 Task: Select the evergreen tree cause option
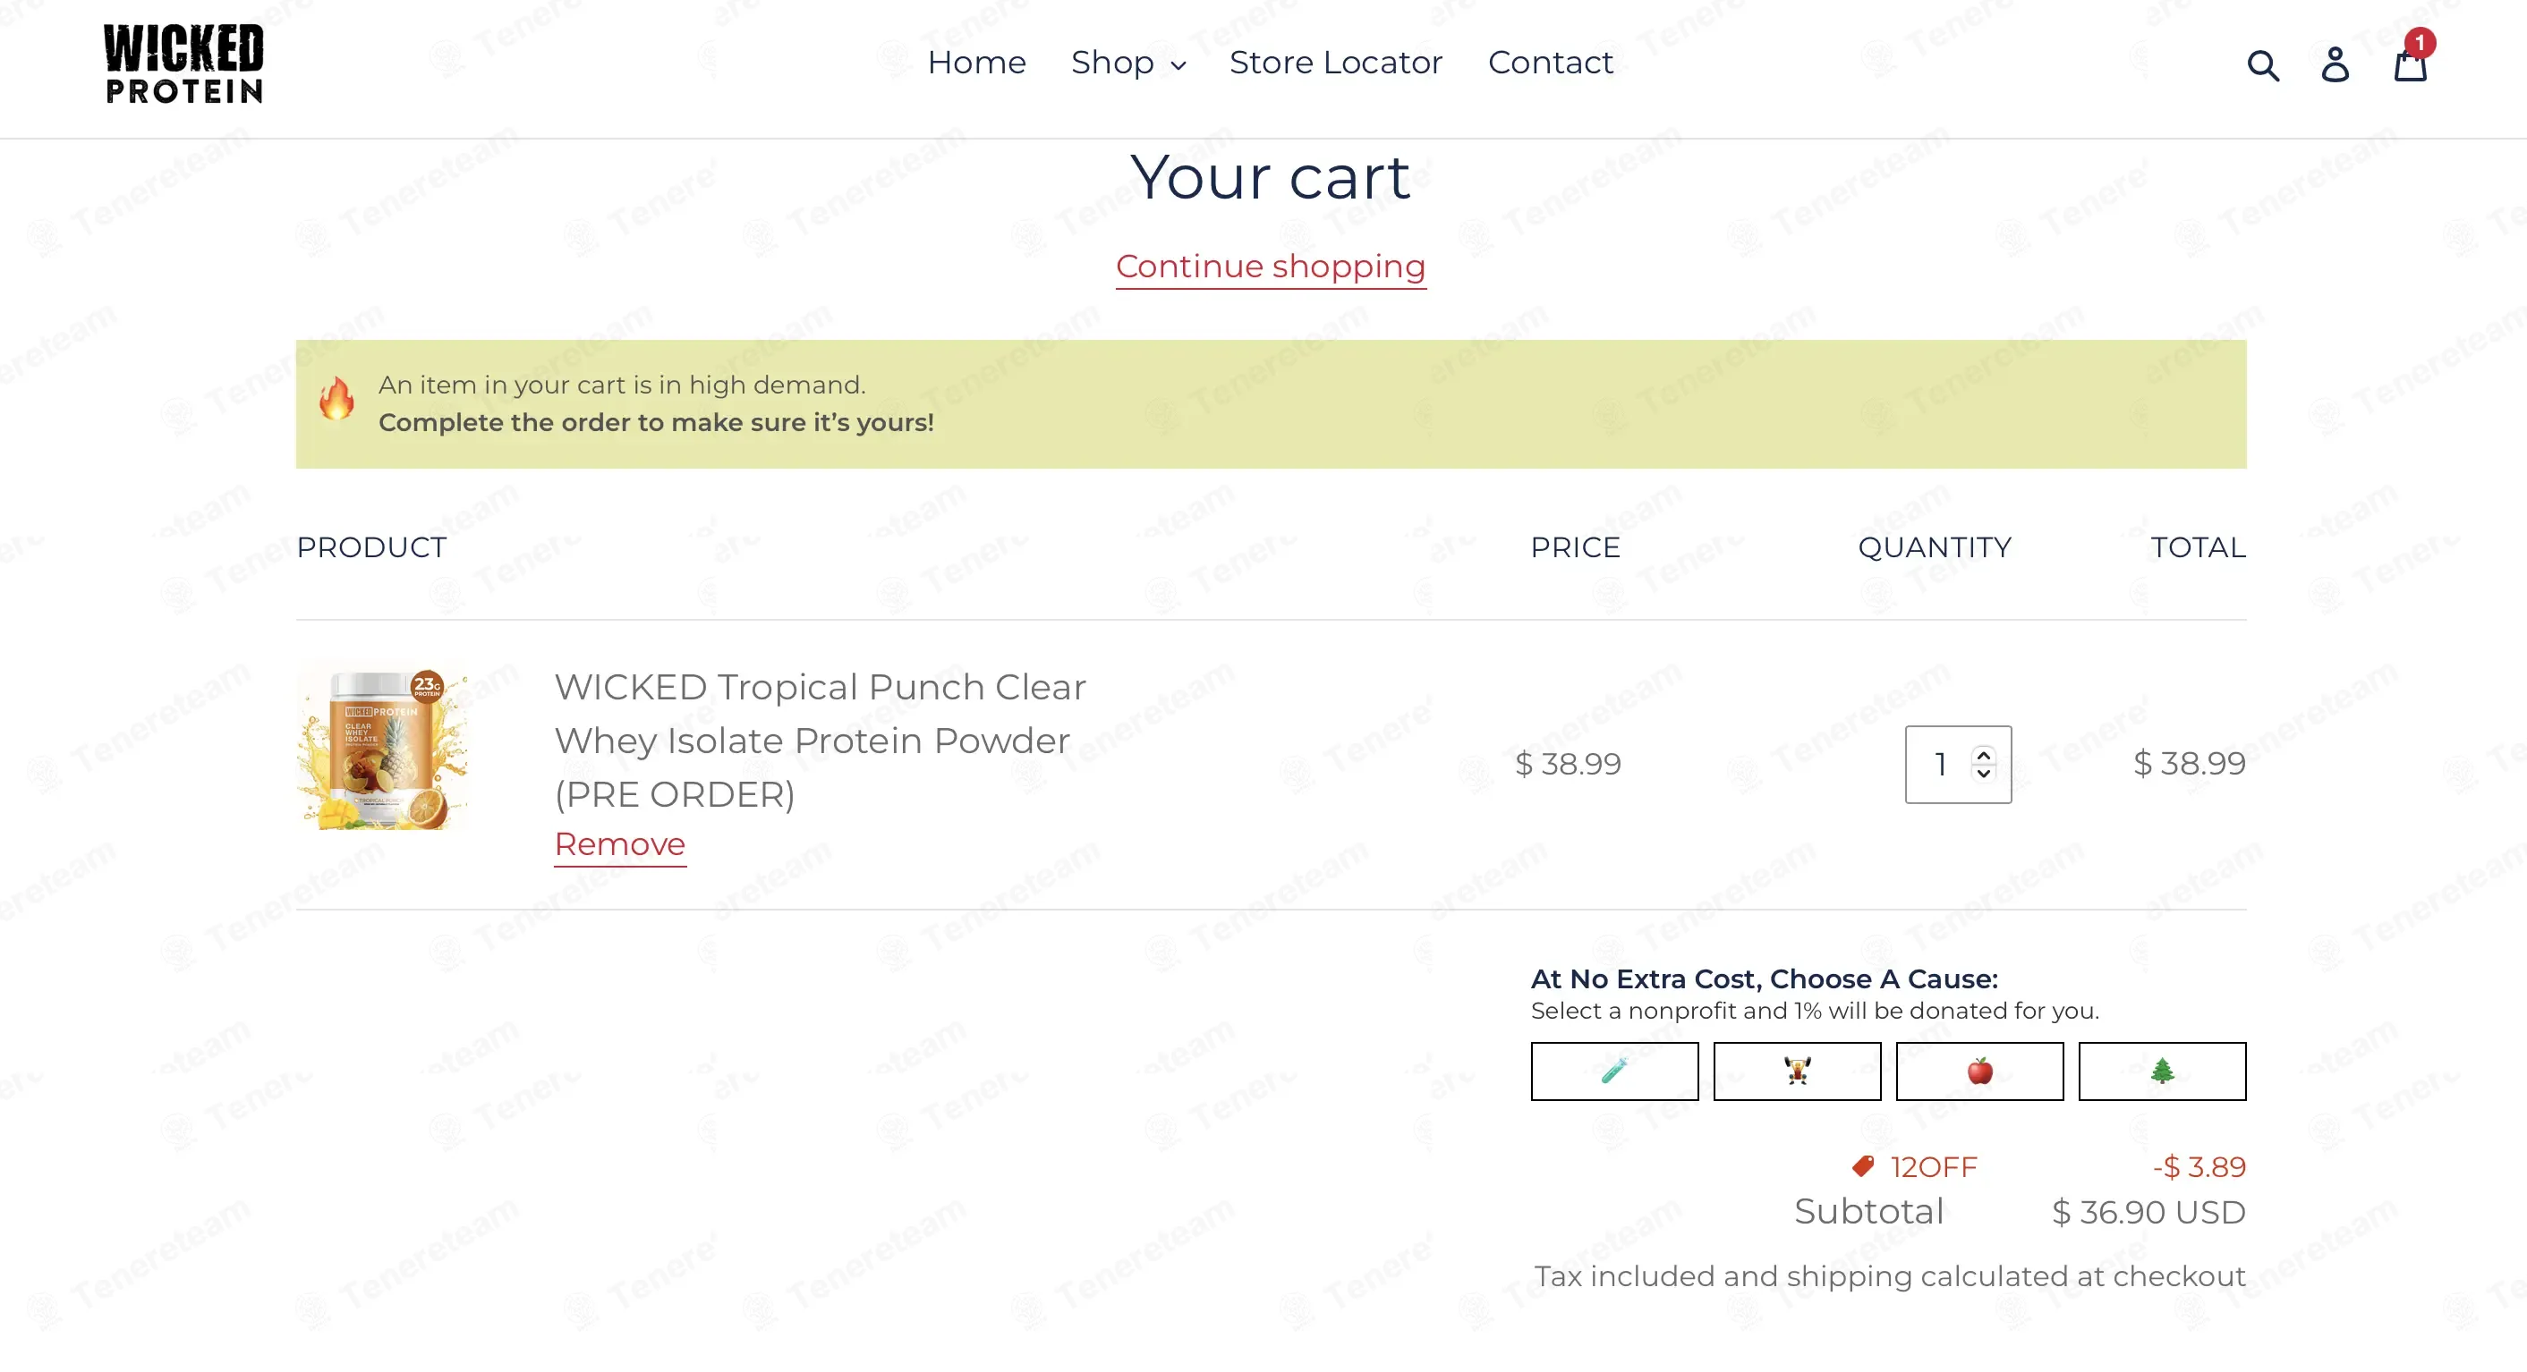[2162, 1071]
